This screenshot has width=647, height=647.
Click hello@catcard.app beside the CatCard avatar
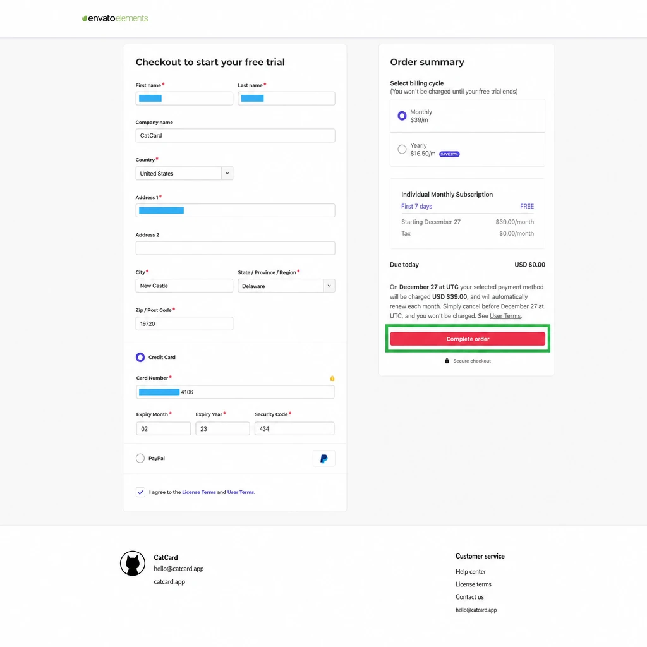coord(179,569)
